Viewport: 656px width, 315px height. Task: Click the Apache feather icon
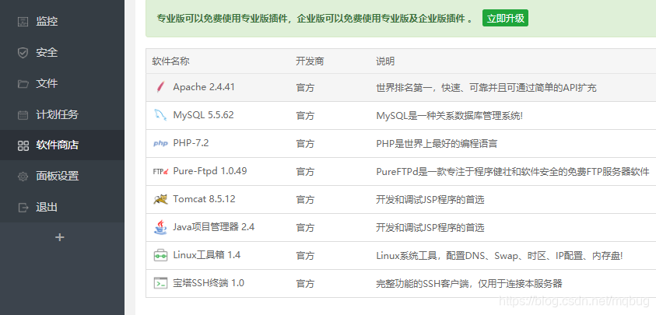pos(160,87)
